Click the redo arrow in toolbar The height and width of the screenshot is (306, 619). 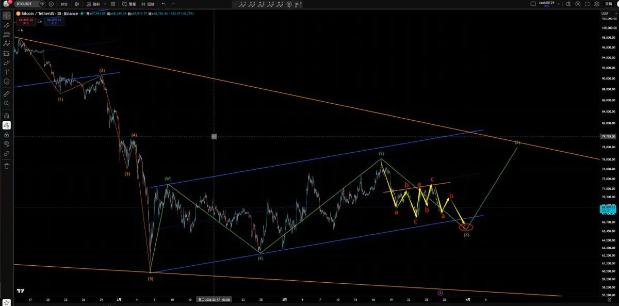(174, 4)
